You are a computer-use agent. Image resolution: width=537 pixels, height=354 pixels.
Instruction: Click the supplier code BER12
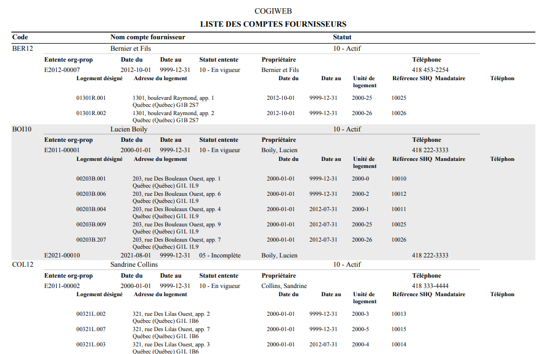(22, 49)
